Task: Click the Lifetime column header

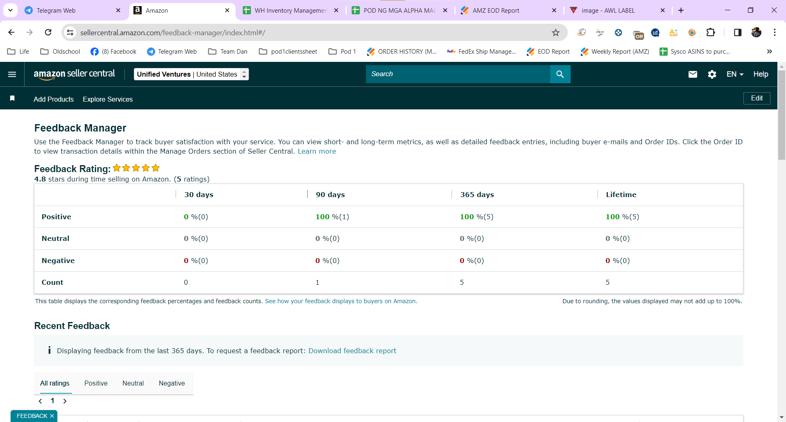Action: (x=621, y=195)
